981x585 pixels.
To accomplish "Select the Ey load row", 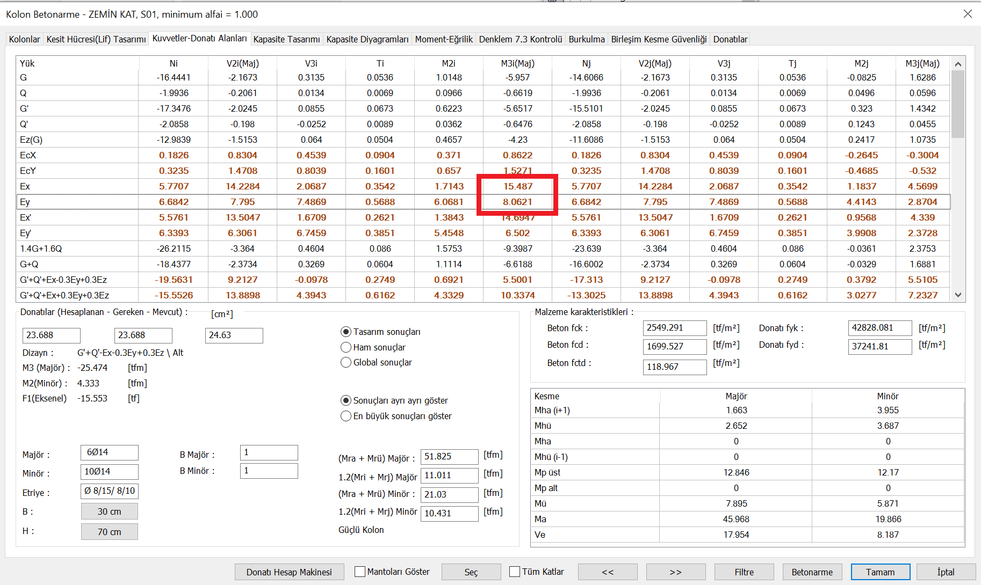I will pos(484,202).
